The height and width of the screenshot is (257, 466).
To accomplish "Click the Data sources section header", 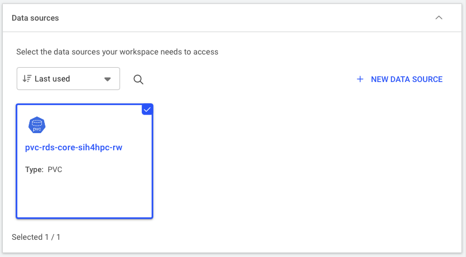I will (230, 18).
